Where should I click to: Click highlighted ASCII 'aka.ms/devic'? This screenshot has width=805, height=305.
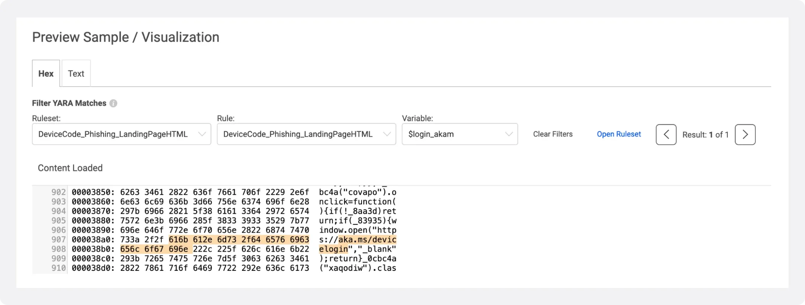pos(367,240)
